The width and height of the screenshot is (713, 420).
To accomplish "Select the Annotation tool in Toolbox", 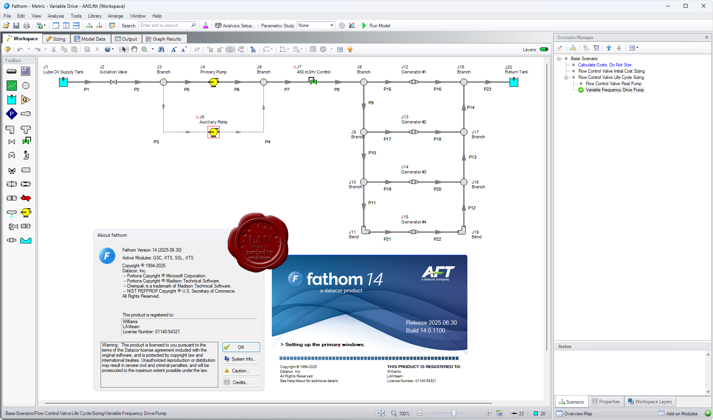I will (26, 71).
